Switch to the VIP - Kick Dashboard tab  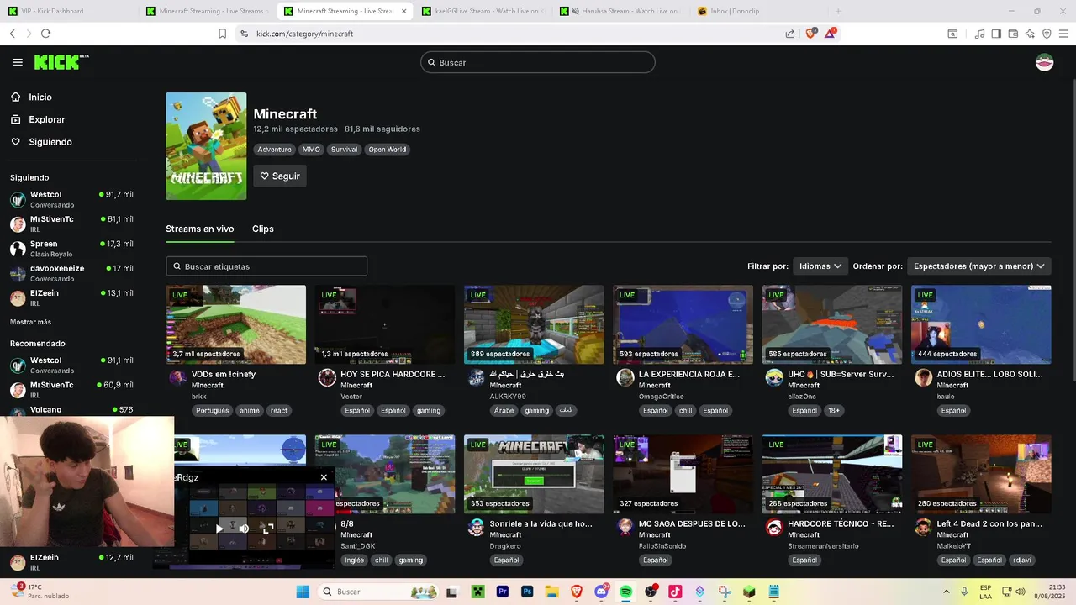tap(68, 11)
